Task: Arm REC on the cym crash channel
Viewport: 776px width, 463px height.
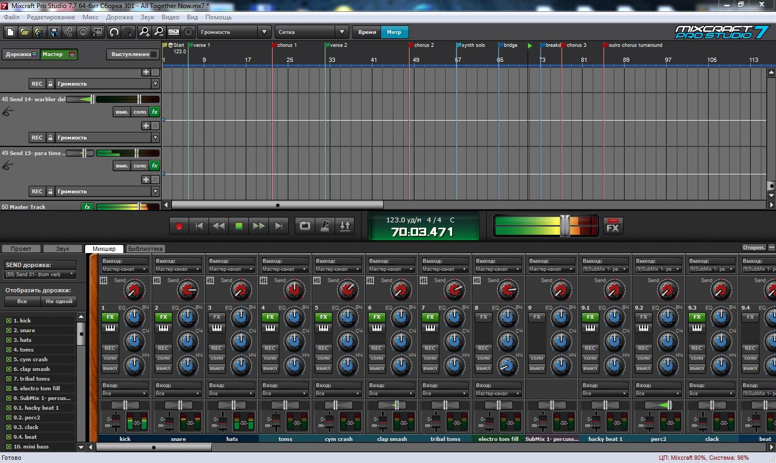Action: (x=323, y=348)
